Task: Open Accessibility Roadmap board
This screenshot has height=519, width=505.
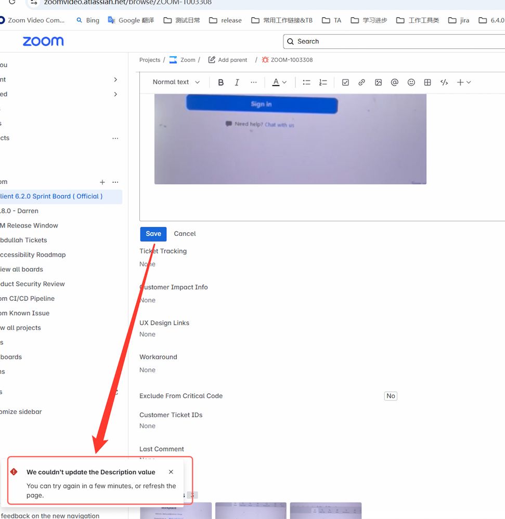Action: point(33,255)
